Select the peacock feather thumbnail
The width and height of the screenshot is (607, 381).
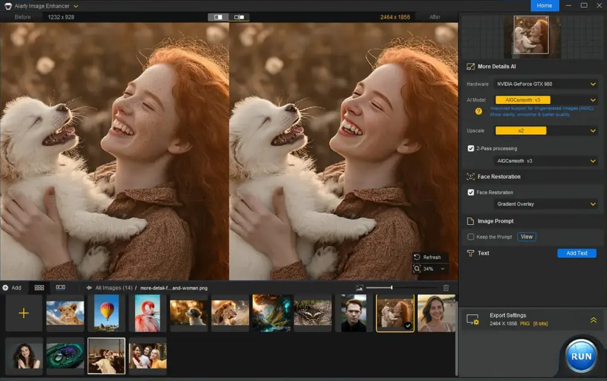[65, 356]
